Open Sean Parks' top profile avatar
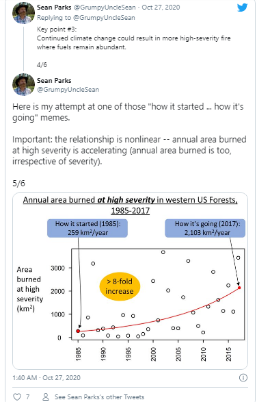The height and width of the screenshot is (402, 257). [x=23, y=13]
